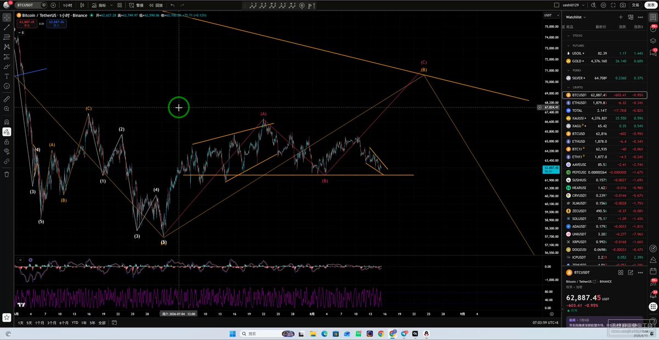Select the ruler measure tool
Screen dimensions: 659x340
[x=7, y=99]
